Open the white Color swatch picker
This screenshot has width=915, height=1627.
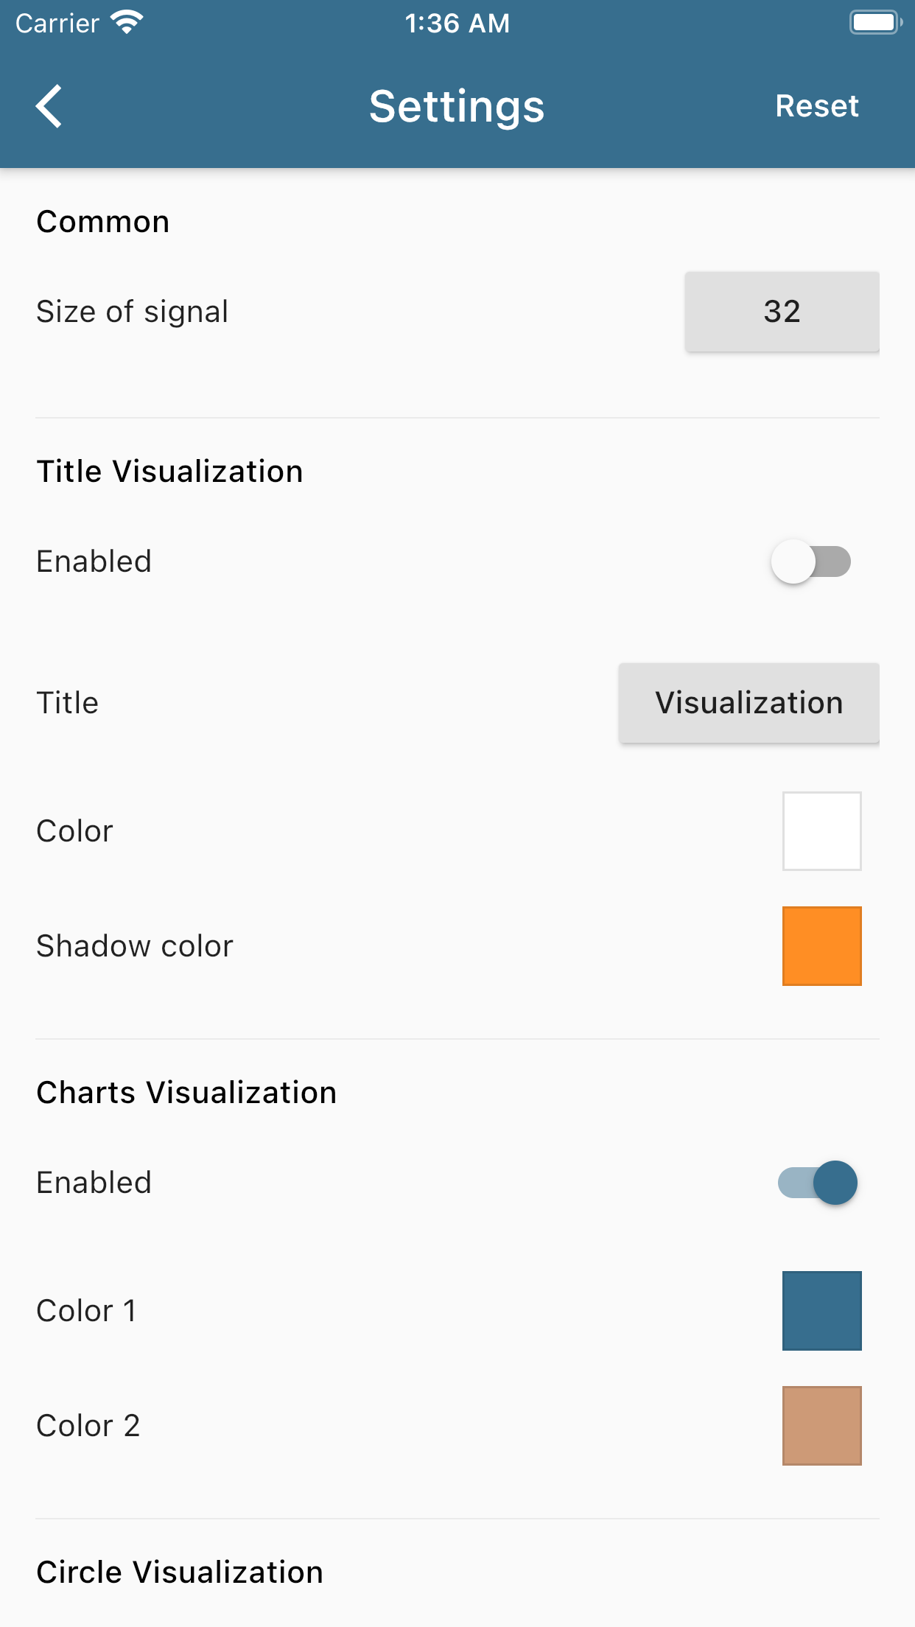coord(821,831)
